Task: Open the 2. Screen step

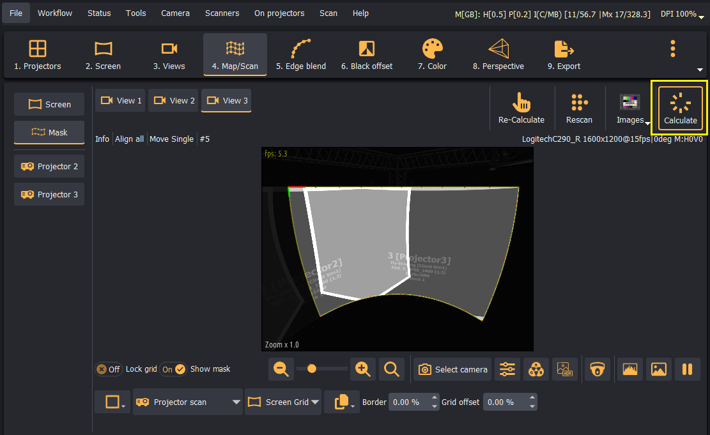Action: click(x=104, y=55)
